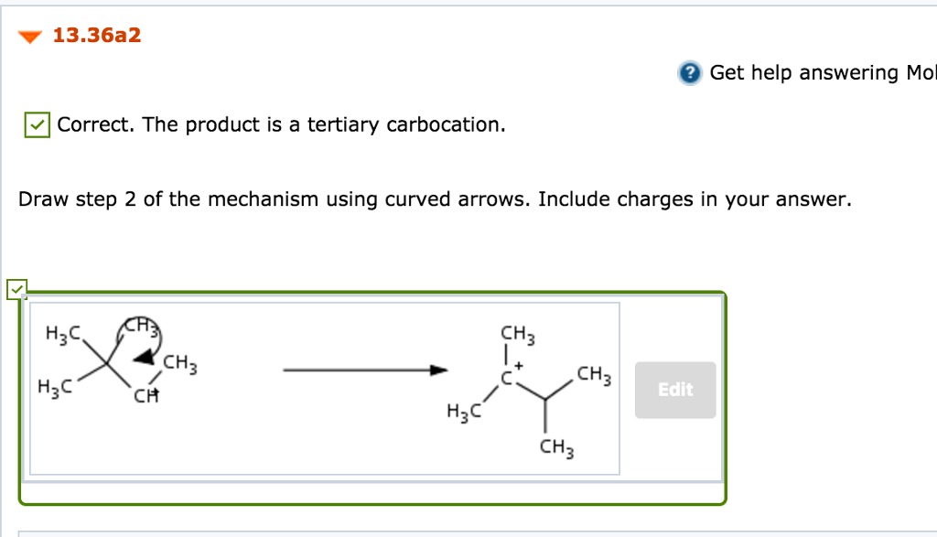Click the CH label at the reactant center

(144, 393)
